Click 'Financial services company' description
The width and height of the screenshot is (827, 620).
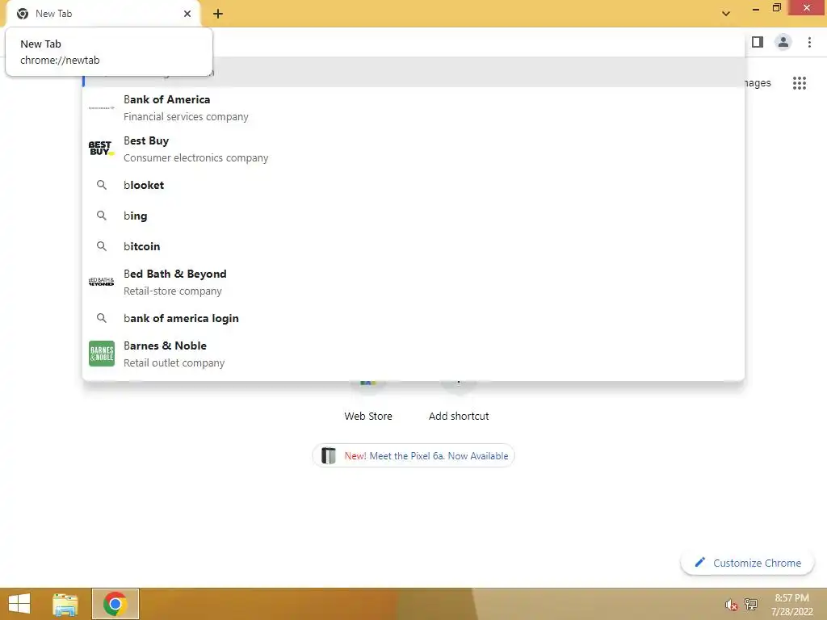[186, 116]
